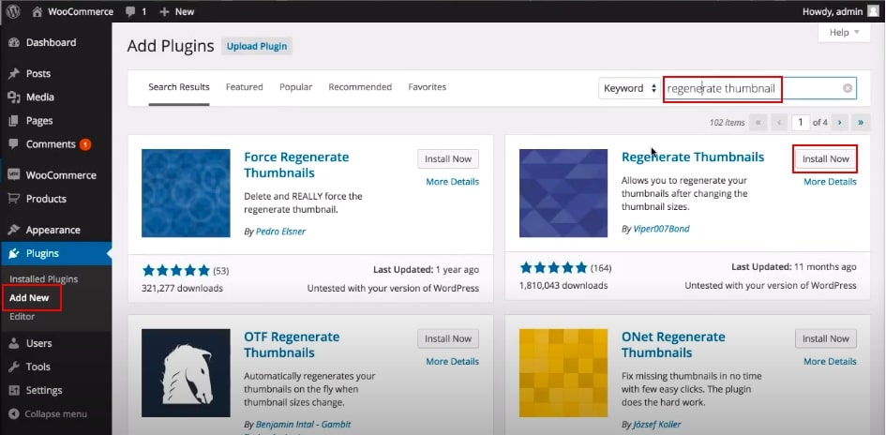Image resolution: width=886 pixels, height=435 pixels.
Task: Click the Upload Plugin button
Action: [257, 46]
